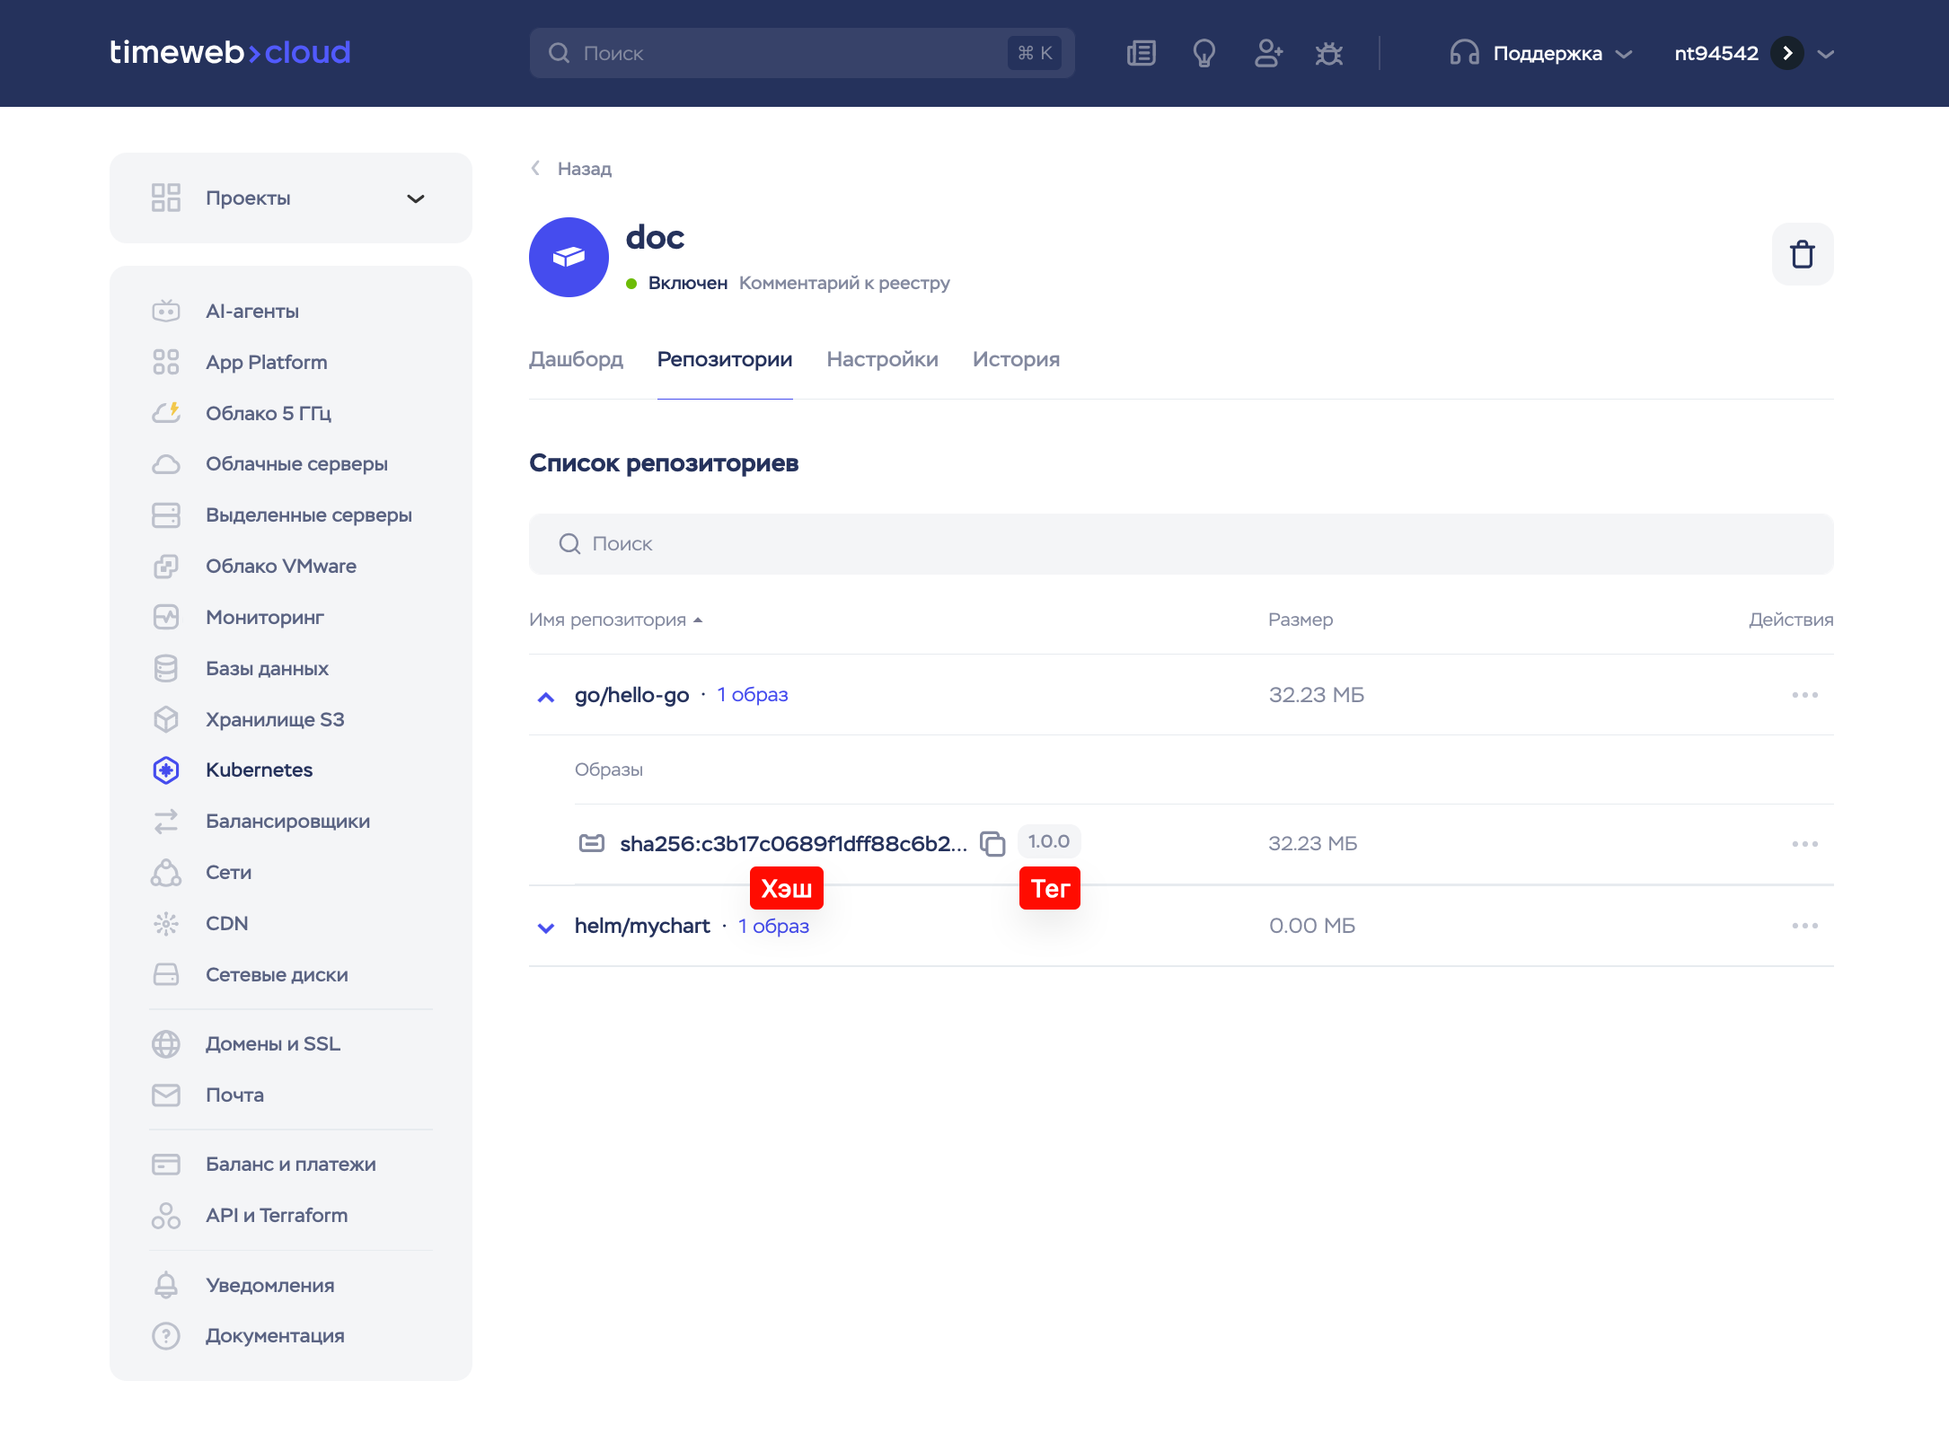This screenshot has width=1949, height=1451.
Task: Expand the helm/mychart repository row
Action: click(x=545, y=928)
